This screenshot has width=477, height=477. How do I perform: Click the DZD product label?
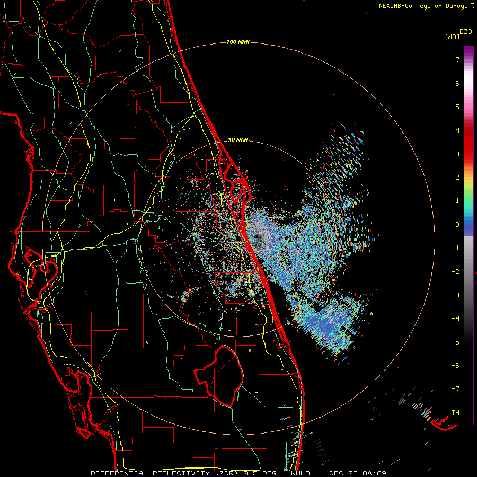[x=465, y=32]
